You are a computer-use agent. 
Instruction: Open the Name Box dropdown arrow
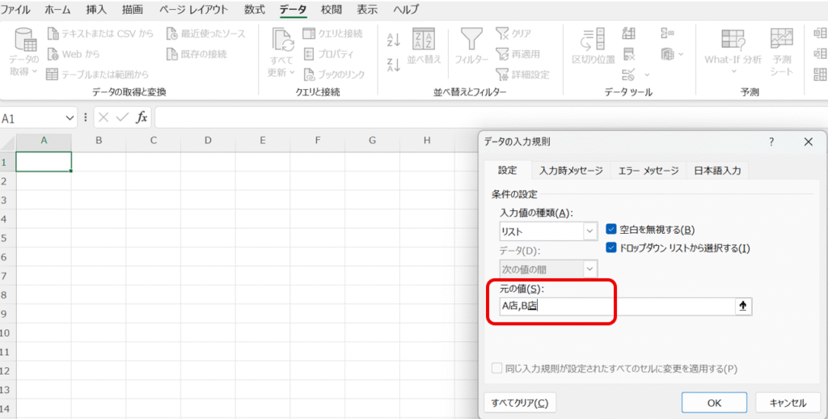(70, 118)
